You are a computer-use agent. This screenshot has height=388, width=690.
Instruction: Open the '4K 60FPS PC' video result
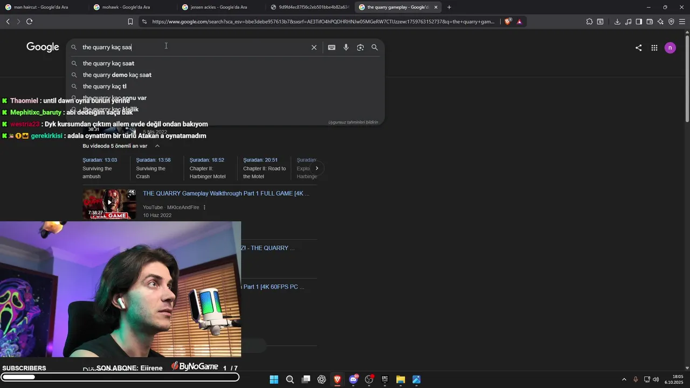click(x=274, y=287)
